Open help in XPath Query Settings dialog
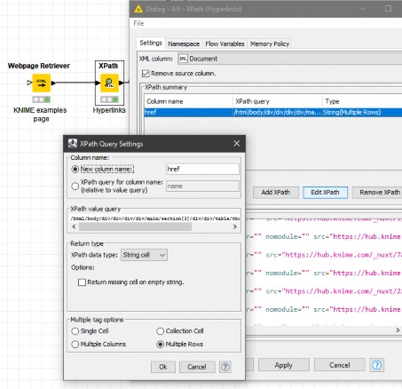 (225, 367)
